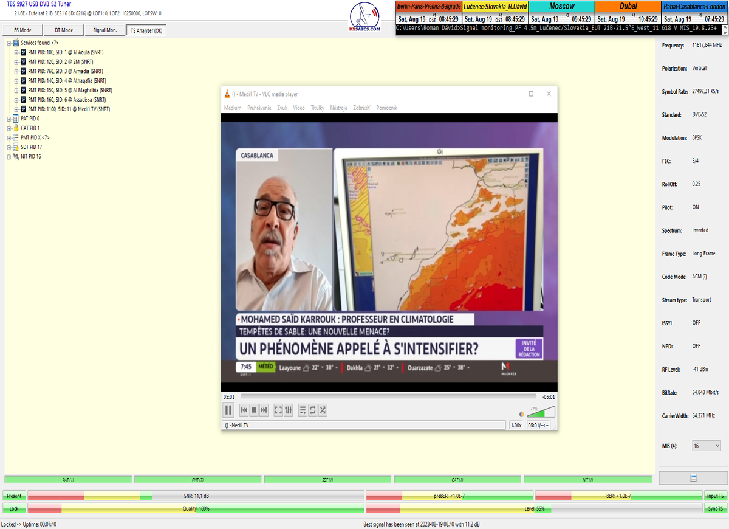
Task: Toggle VLC shuffle (random) playback
Action: pos(323,410)
